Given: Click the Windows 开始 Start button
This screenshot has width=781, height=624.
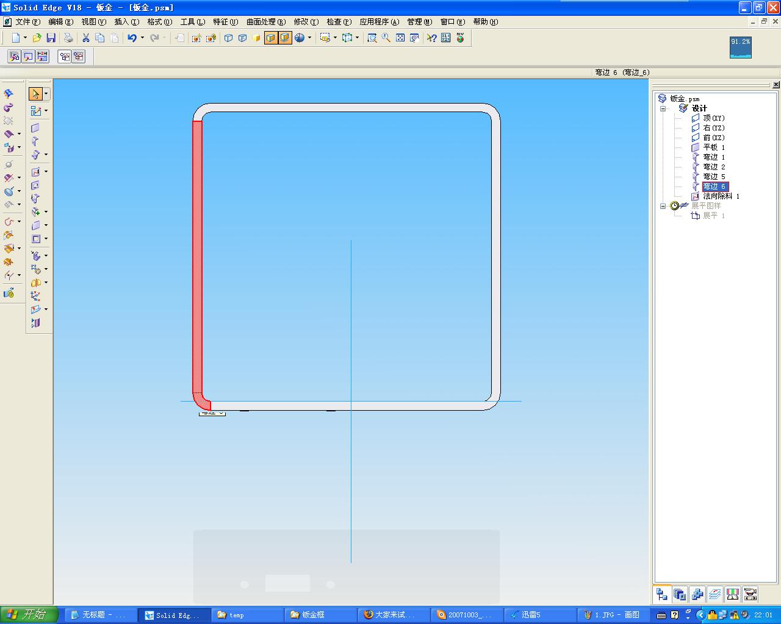Looking at the screenshot, I should pos(29,615).
